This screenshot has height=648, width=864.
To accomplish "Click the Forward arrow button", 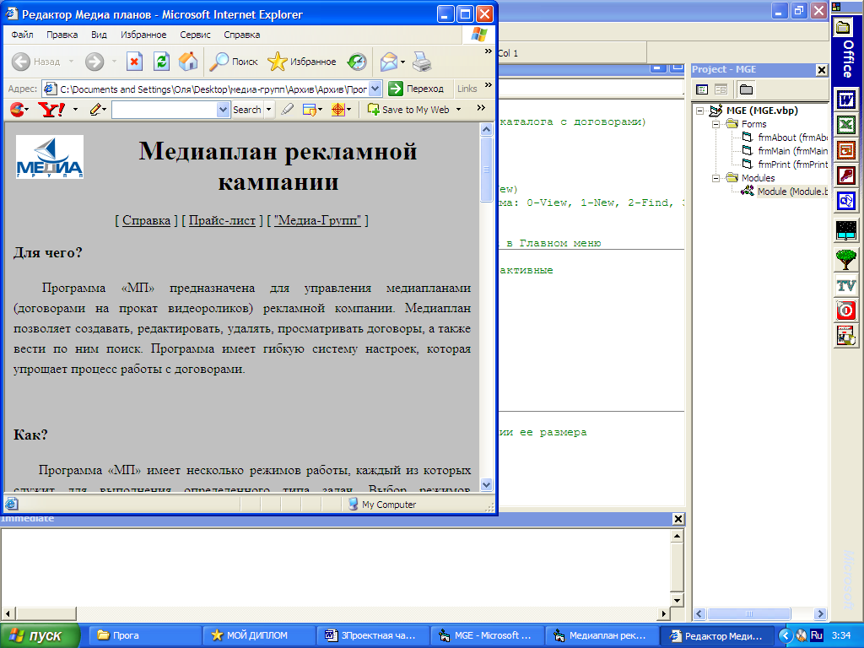I will click(94, 61).
